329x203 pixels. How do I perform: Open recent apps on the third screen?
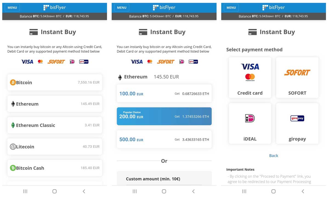(244, 191)
